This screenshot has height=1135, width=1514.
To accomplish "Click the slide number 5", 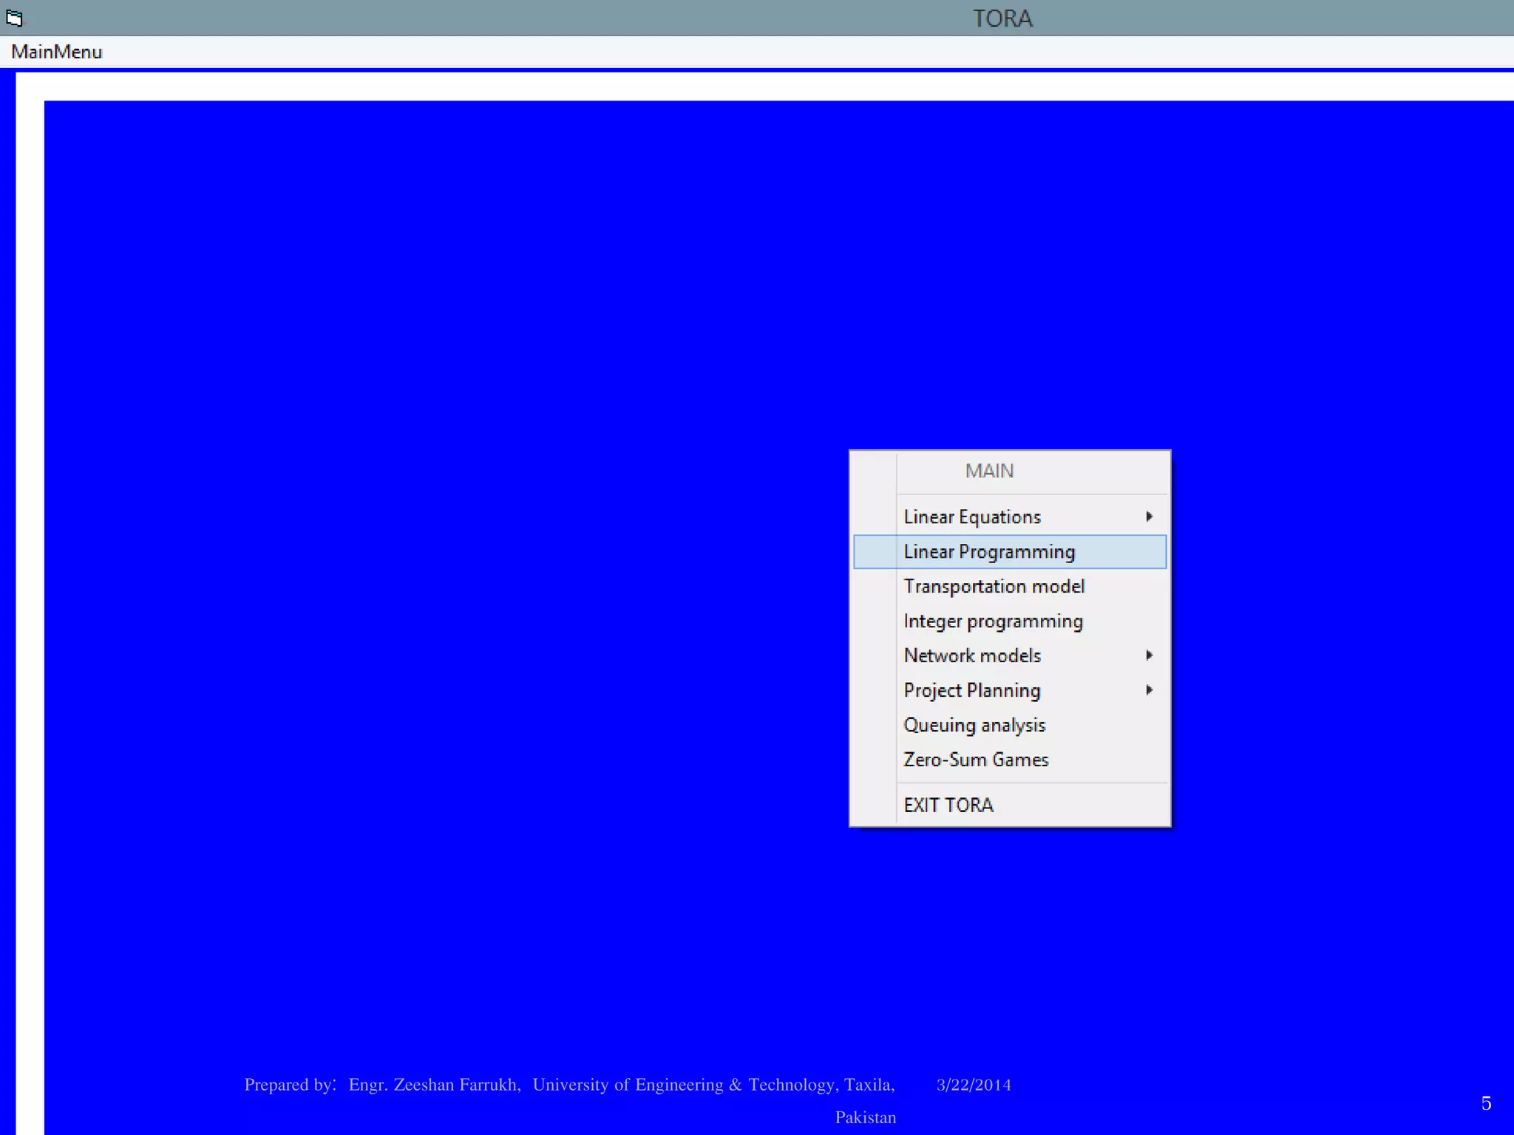I will click(1486, 1103).
